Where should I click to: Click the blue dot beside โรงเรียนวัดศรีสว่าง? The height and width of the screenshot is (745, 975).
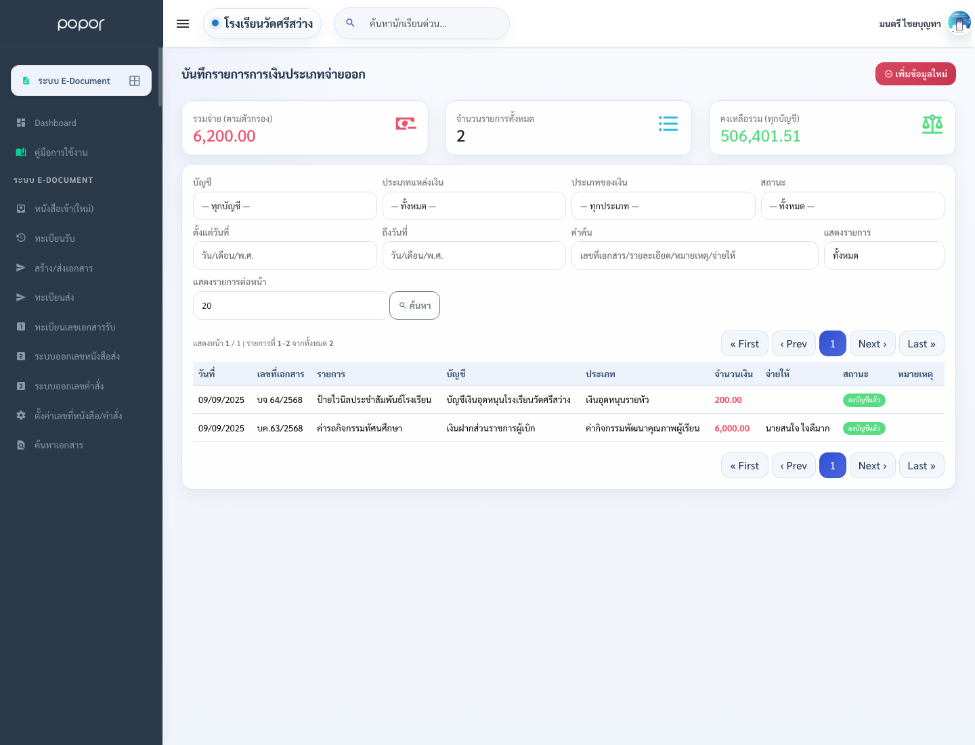(215, 23)
